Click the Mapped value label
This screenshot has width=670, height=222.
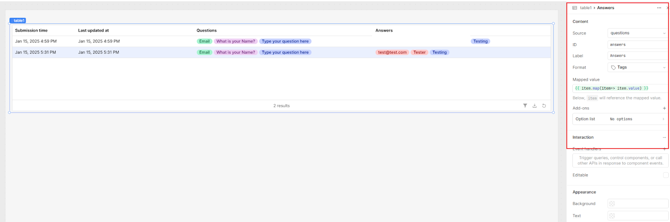[x=586, y=80]
